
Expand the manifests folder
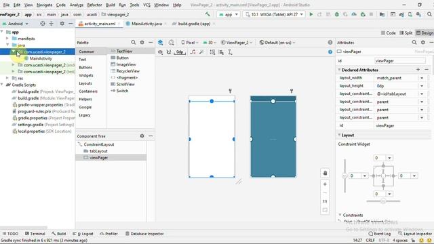click(7, 39)
